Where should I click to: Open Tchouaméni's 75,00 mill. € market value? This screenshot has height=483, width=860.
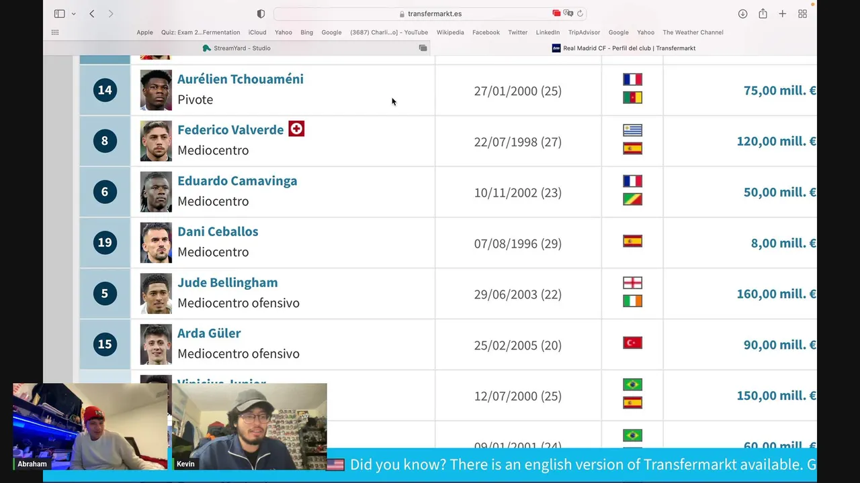pos(780,91)
